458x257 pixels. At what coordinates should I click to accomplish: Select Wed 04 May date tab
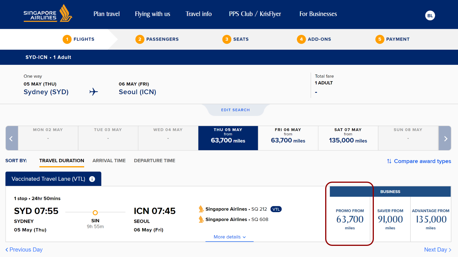coord(168,138)
